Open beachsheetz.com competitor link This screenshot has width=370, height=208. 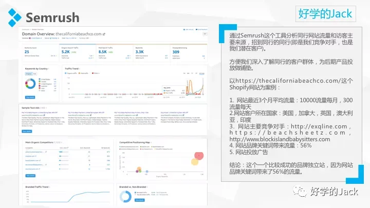coord(32,160)
